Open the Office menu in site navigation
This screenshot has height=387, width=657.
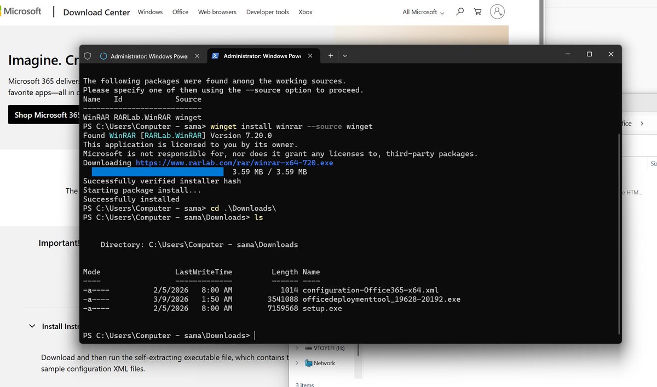(180, 12)
